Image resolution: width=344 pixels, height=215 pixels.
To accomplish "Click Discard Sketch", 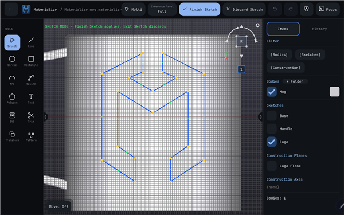I will pos(244,9).
